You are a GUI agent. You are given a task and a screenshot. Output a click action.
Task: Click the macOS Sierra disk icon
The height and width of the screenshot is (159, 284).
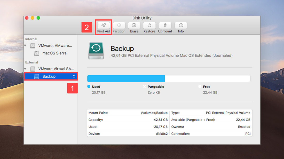click(x=37, y=53)
